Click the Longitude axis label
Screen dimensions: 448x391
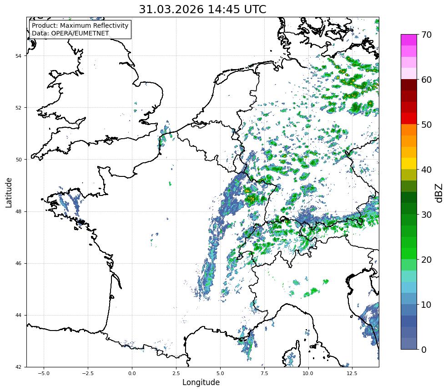click(201, 382)
